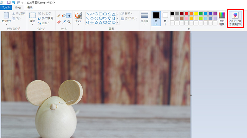Switch to the View (表示) tab

click(30, 7)
